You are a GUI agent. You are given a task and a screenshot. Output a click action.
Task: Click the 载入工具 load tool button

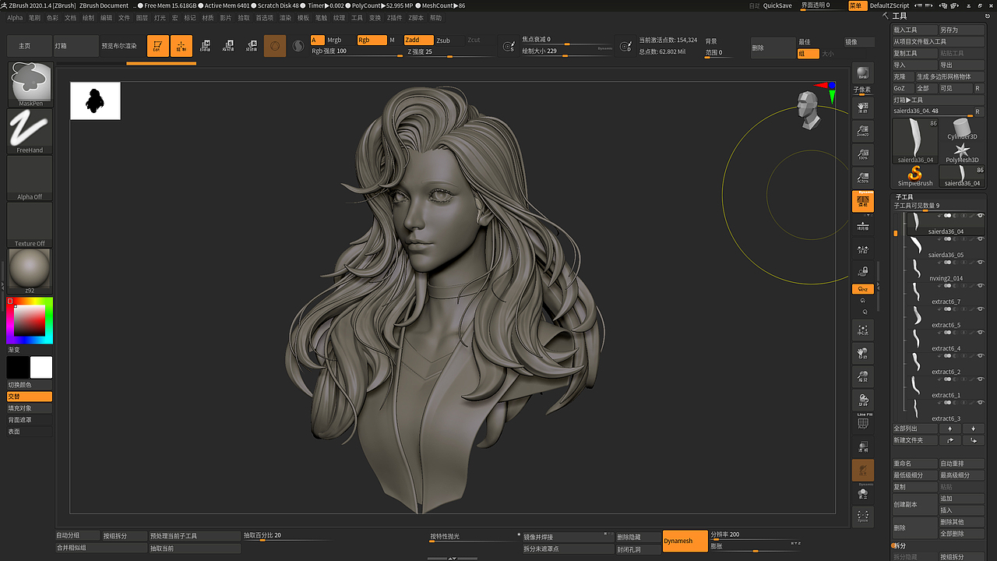pyautogui.click(x=915, y=30)
